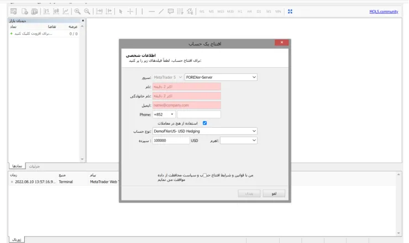The width and height of the screenshot is (409, 243).
Task: Click the green plus add-symbol row
Action: coord(44,34)
